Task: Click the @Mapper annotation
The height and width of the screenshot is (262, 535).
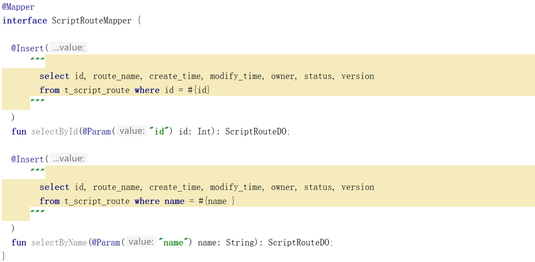Action: click(18, 7)
